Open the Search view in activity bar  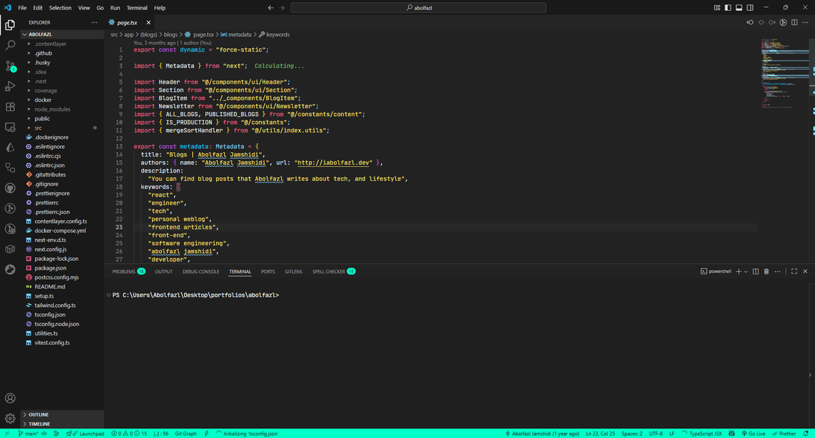pos(10,45)
